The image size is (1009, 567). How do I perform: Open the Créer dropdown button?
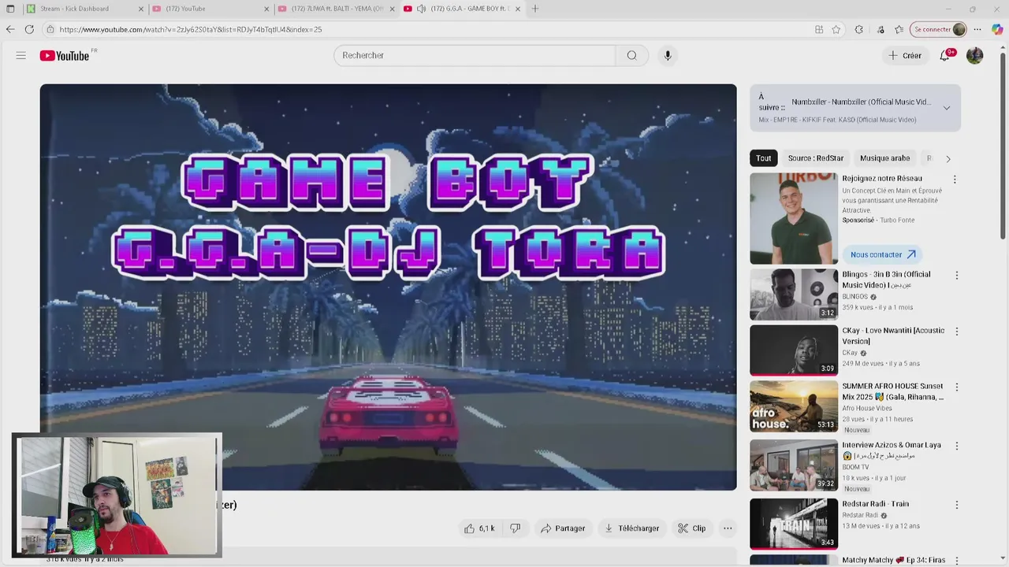pyautogui.click(x=904, y=55)
